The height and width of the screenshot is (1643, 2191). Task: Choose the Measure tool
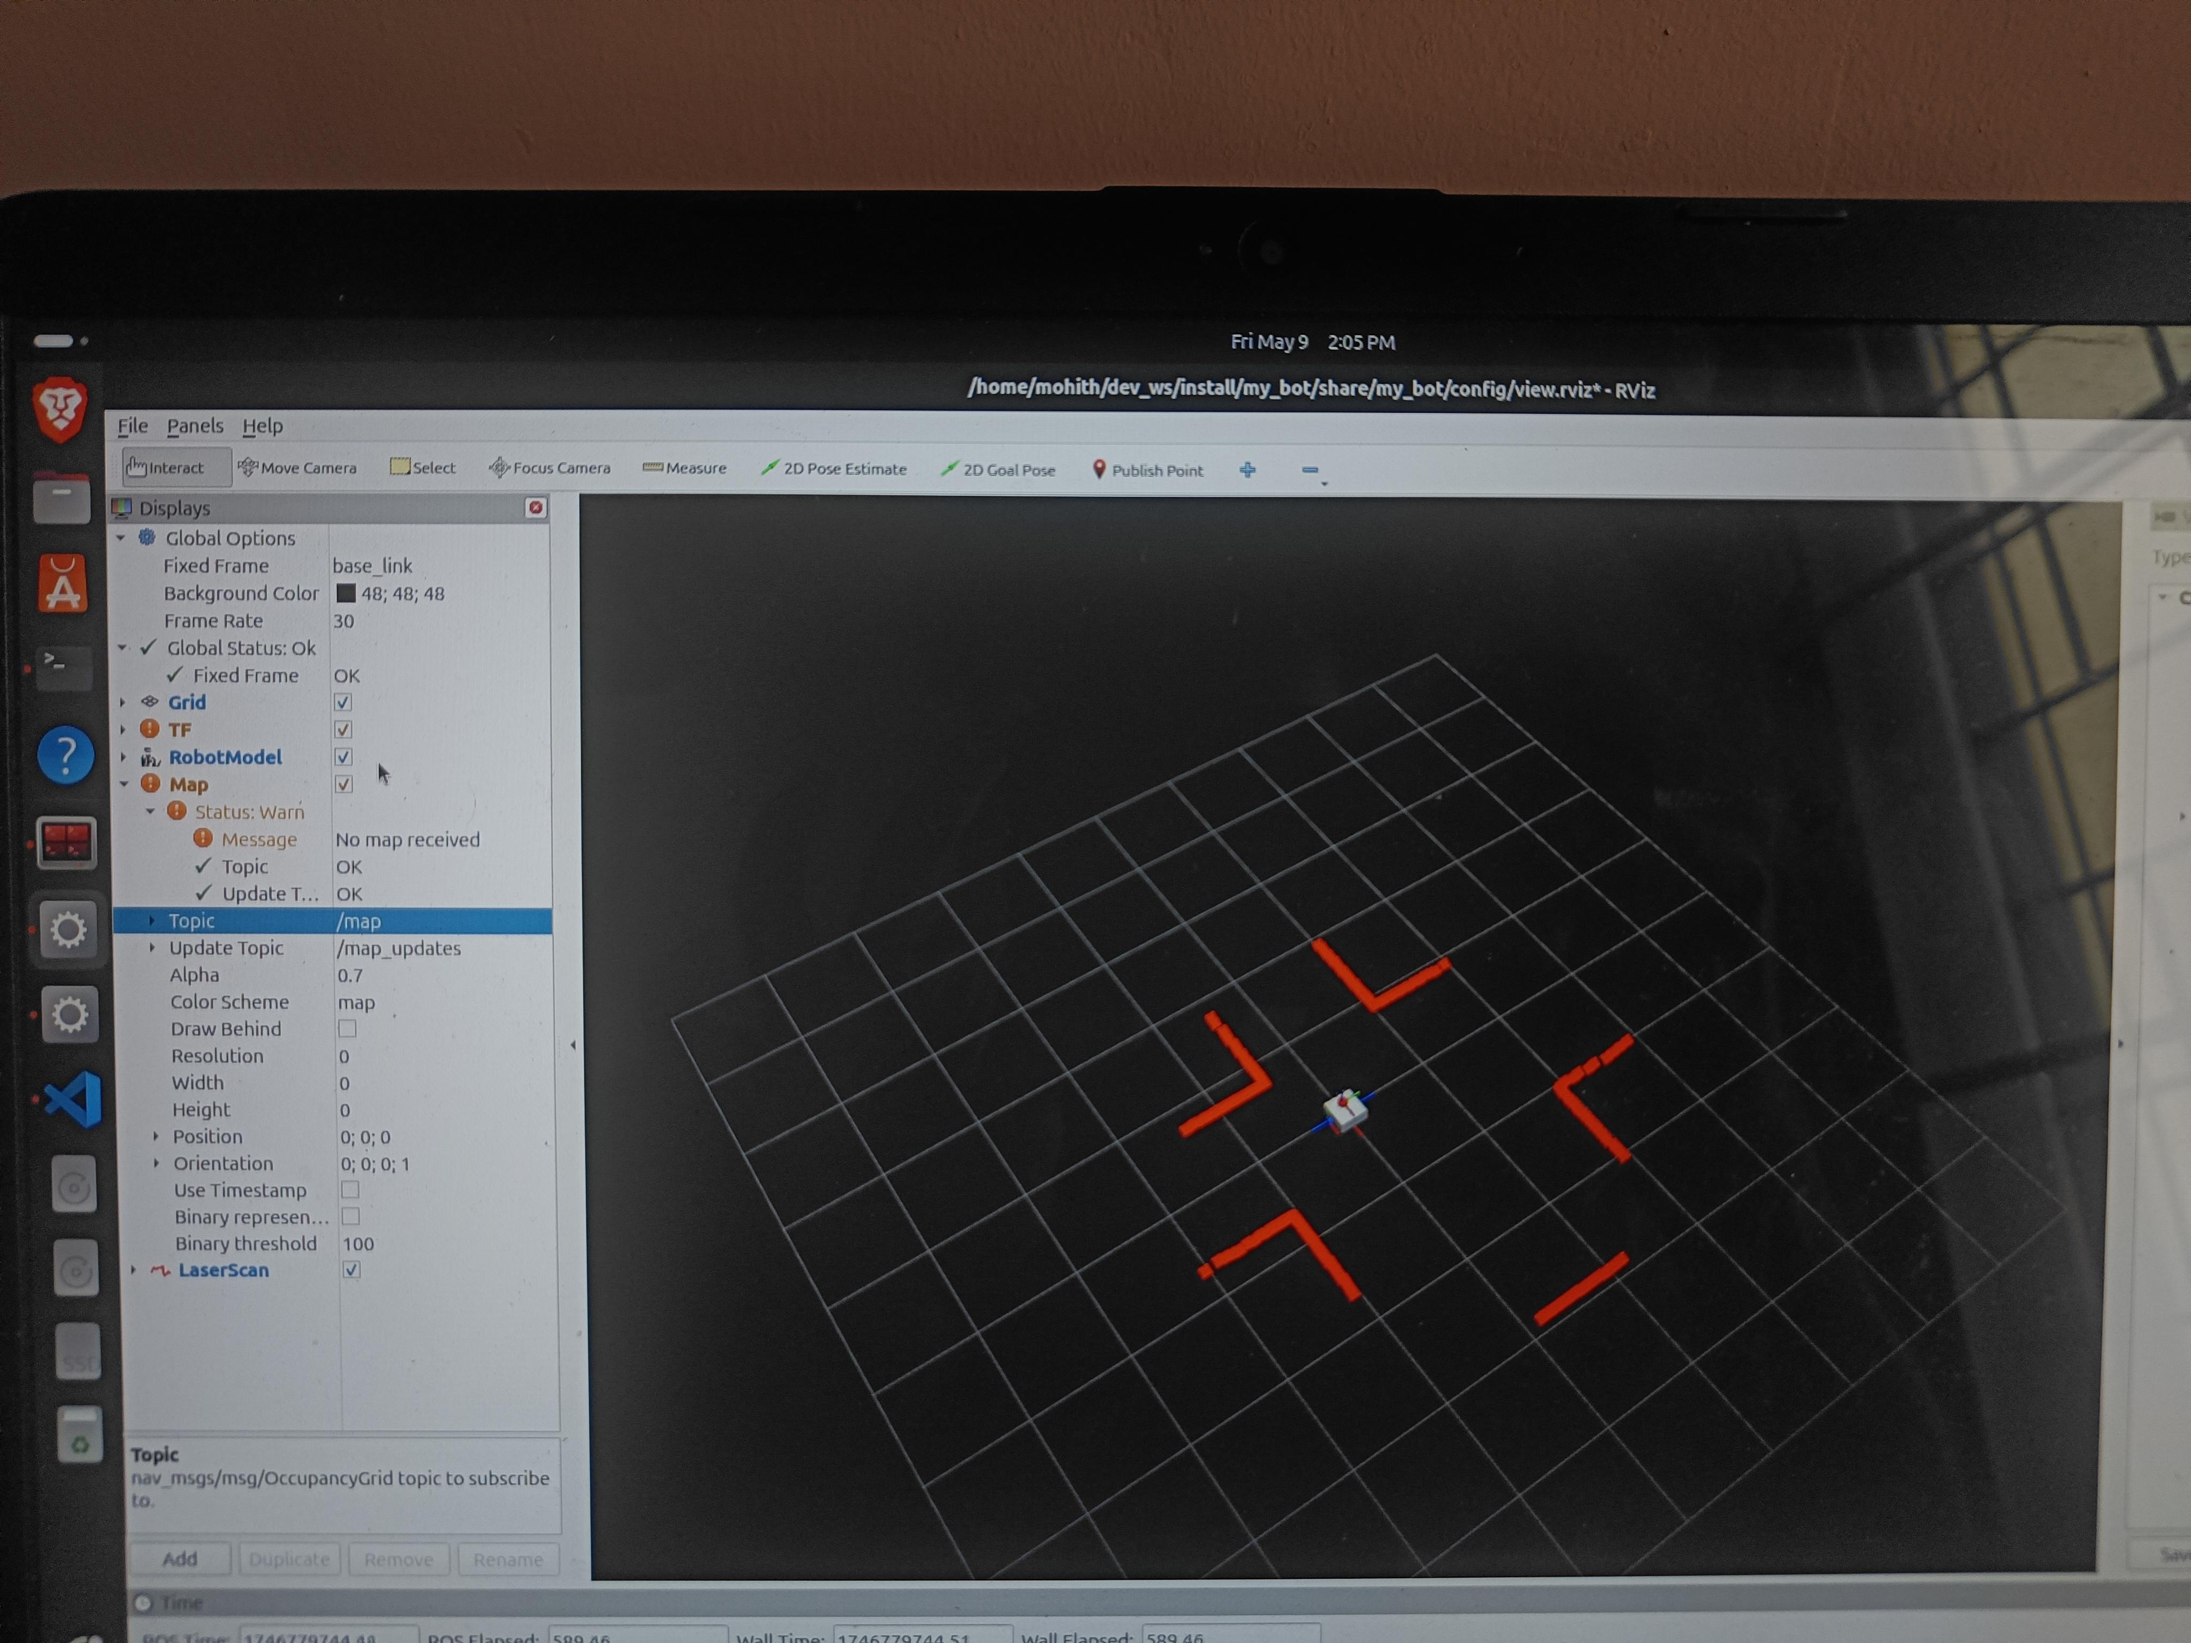pos(685,467)
